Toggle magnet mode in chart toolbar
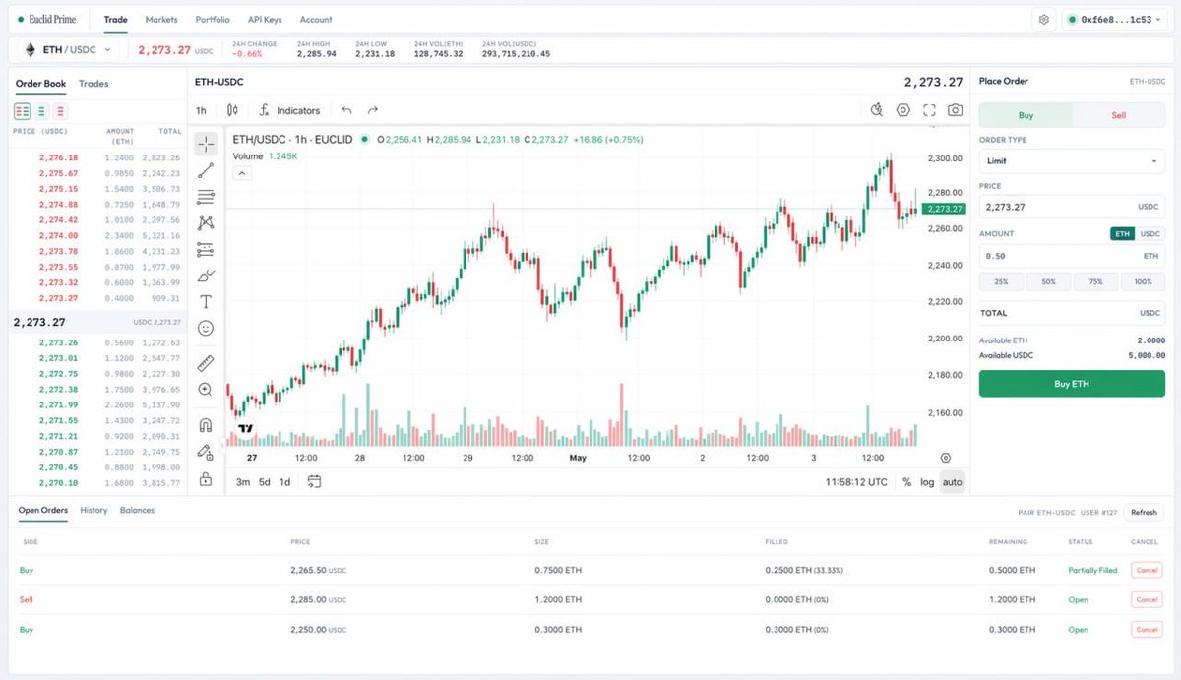 coord(206,426)
